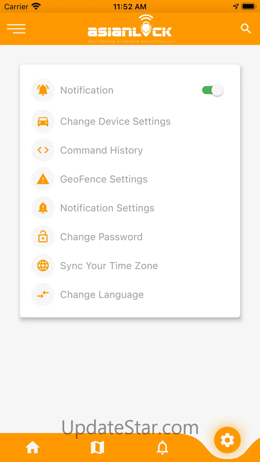Select Change Password option

click(101, 237)
